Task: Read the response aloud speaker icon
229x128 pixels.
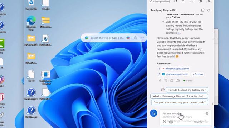Action: click(177, 81)
